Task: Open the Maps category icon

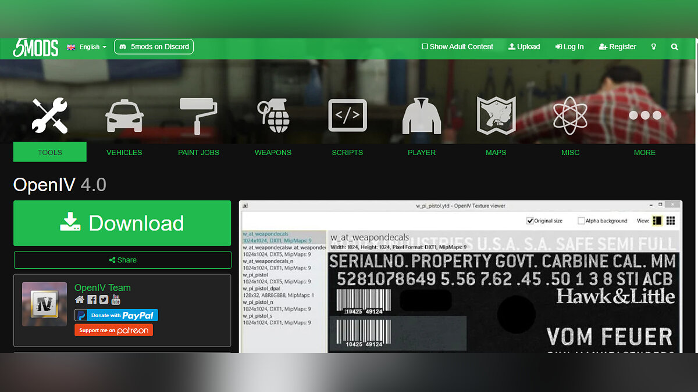Action: point(496,116)
